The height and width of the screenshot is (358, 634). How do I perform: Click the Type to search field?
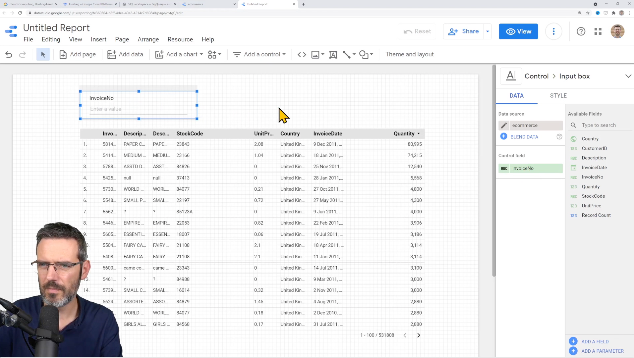[606, 125]
